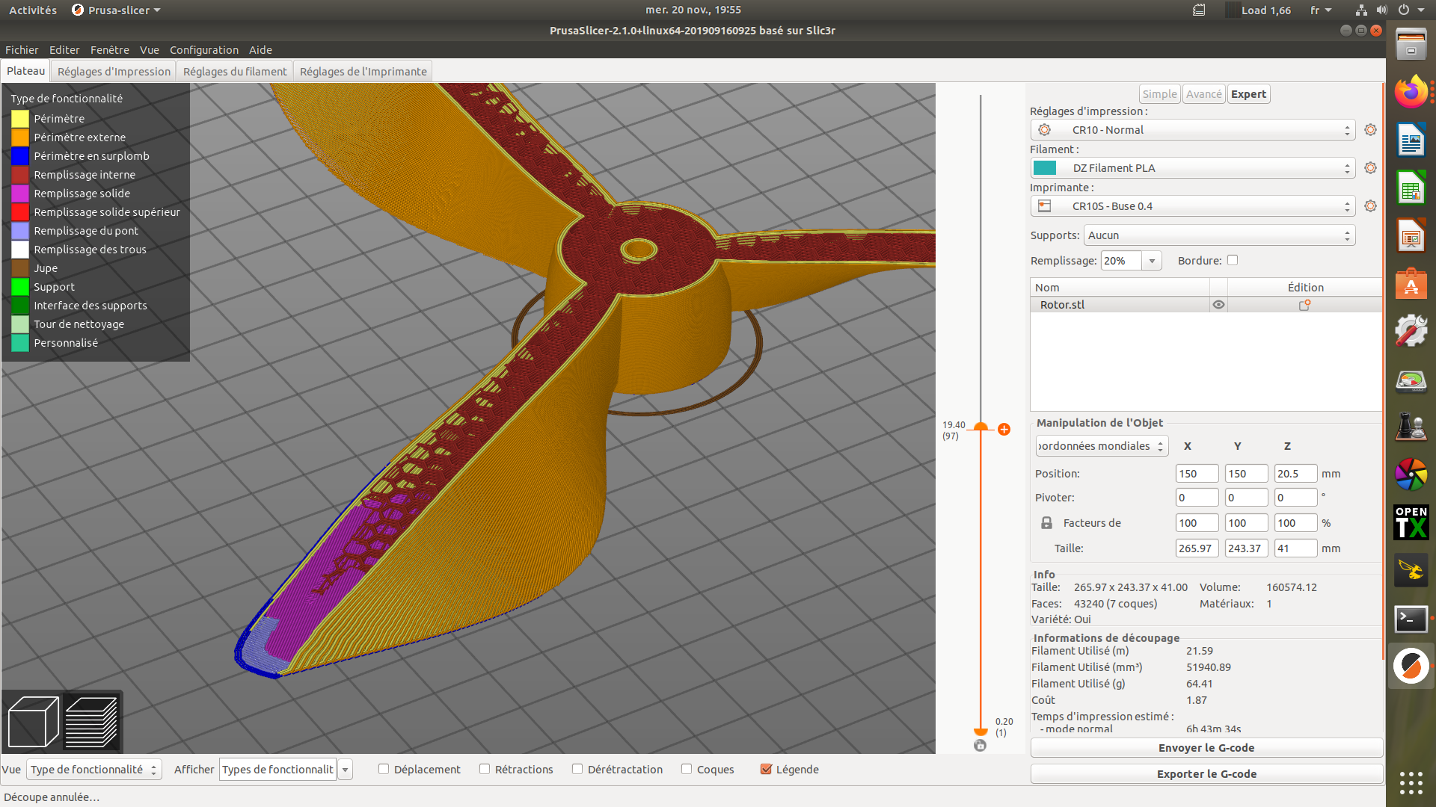
Task: Enable the Déplacement checkbox
Action: (x=384, y=769)
